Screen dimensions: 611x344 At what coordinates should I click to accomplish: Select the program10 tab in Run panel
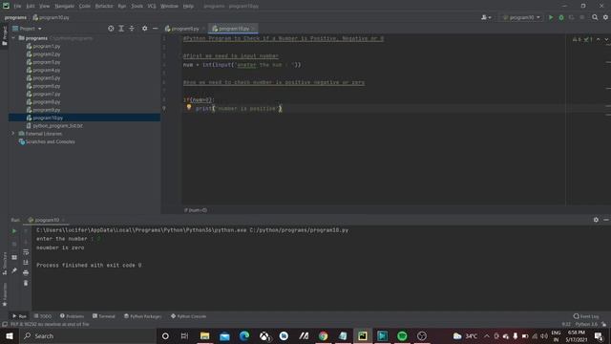click(46, 220)
